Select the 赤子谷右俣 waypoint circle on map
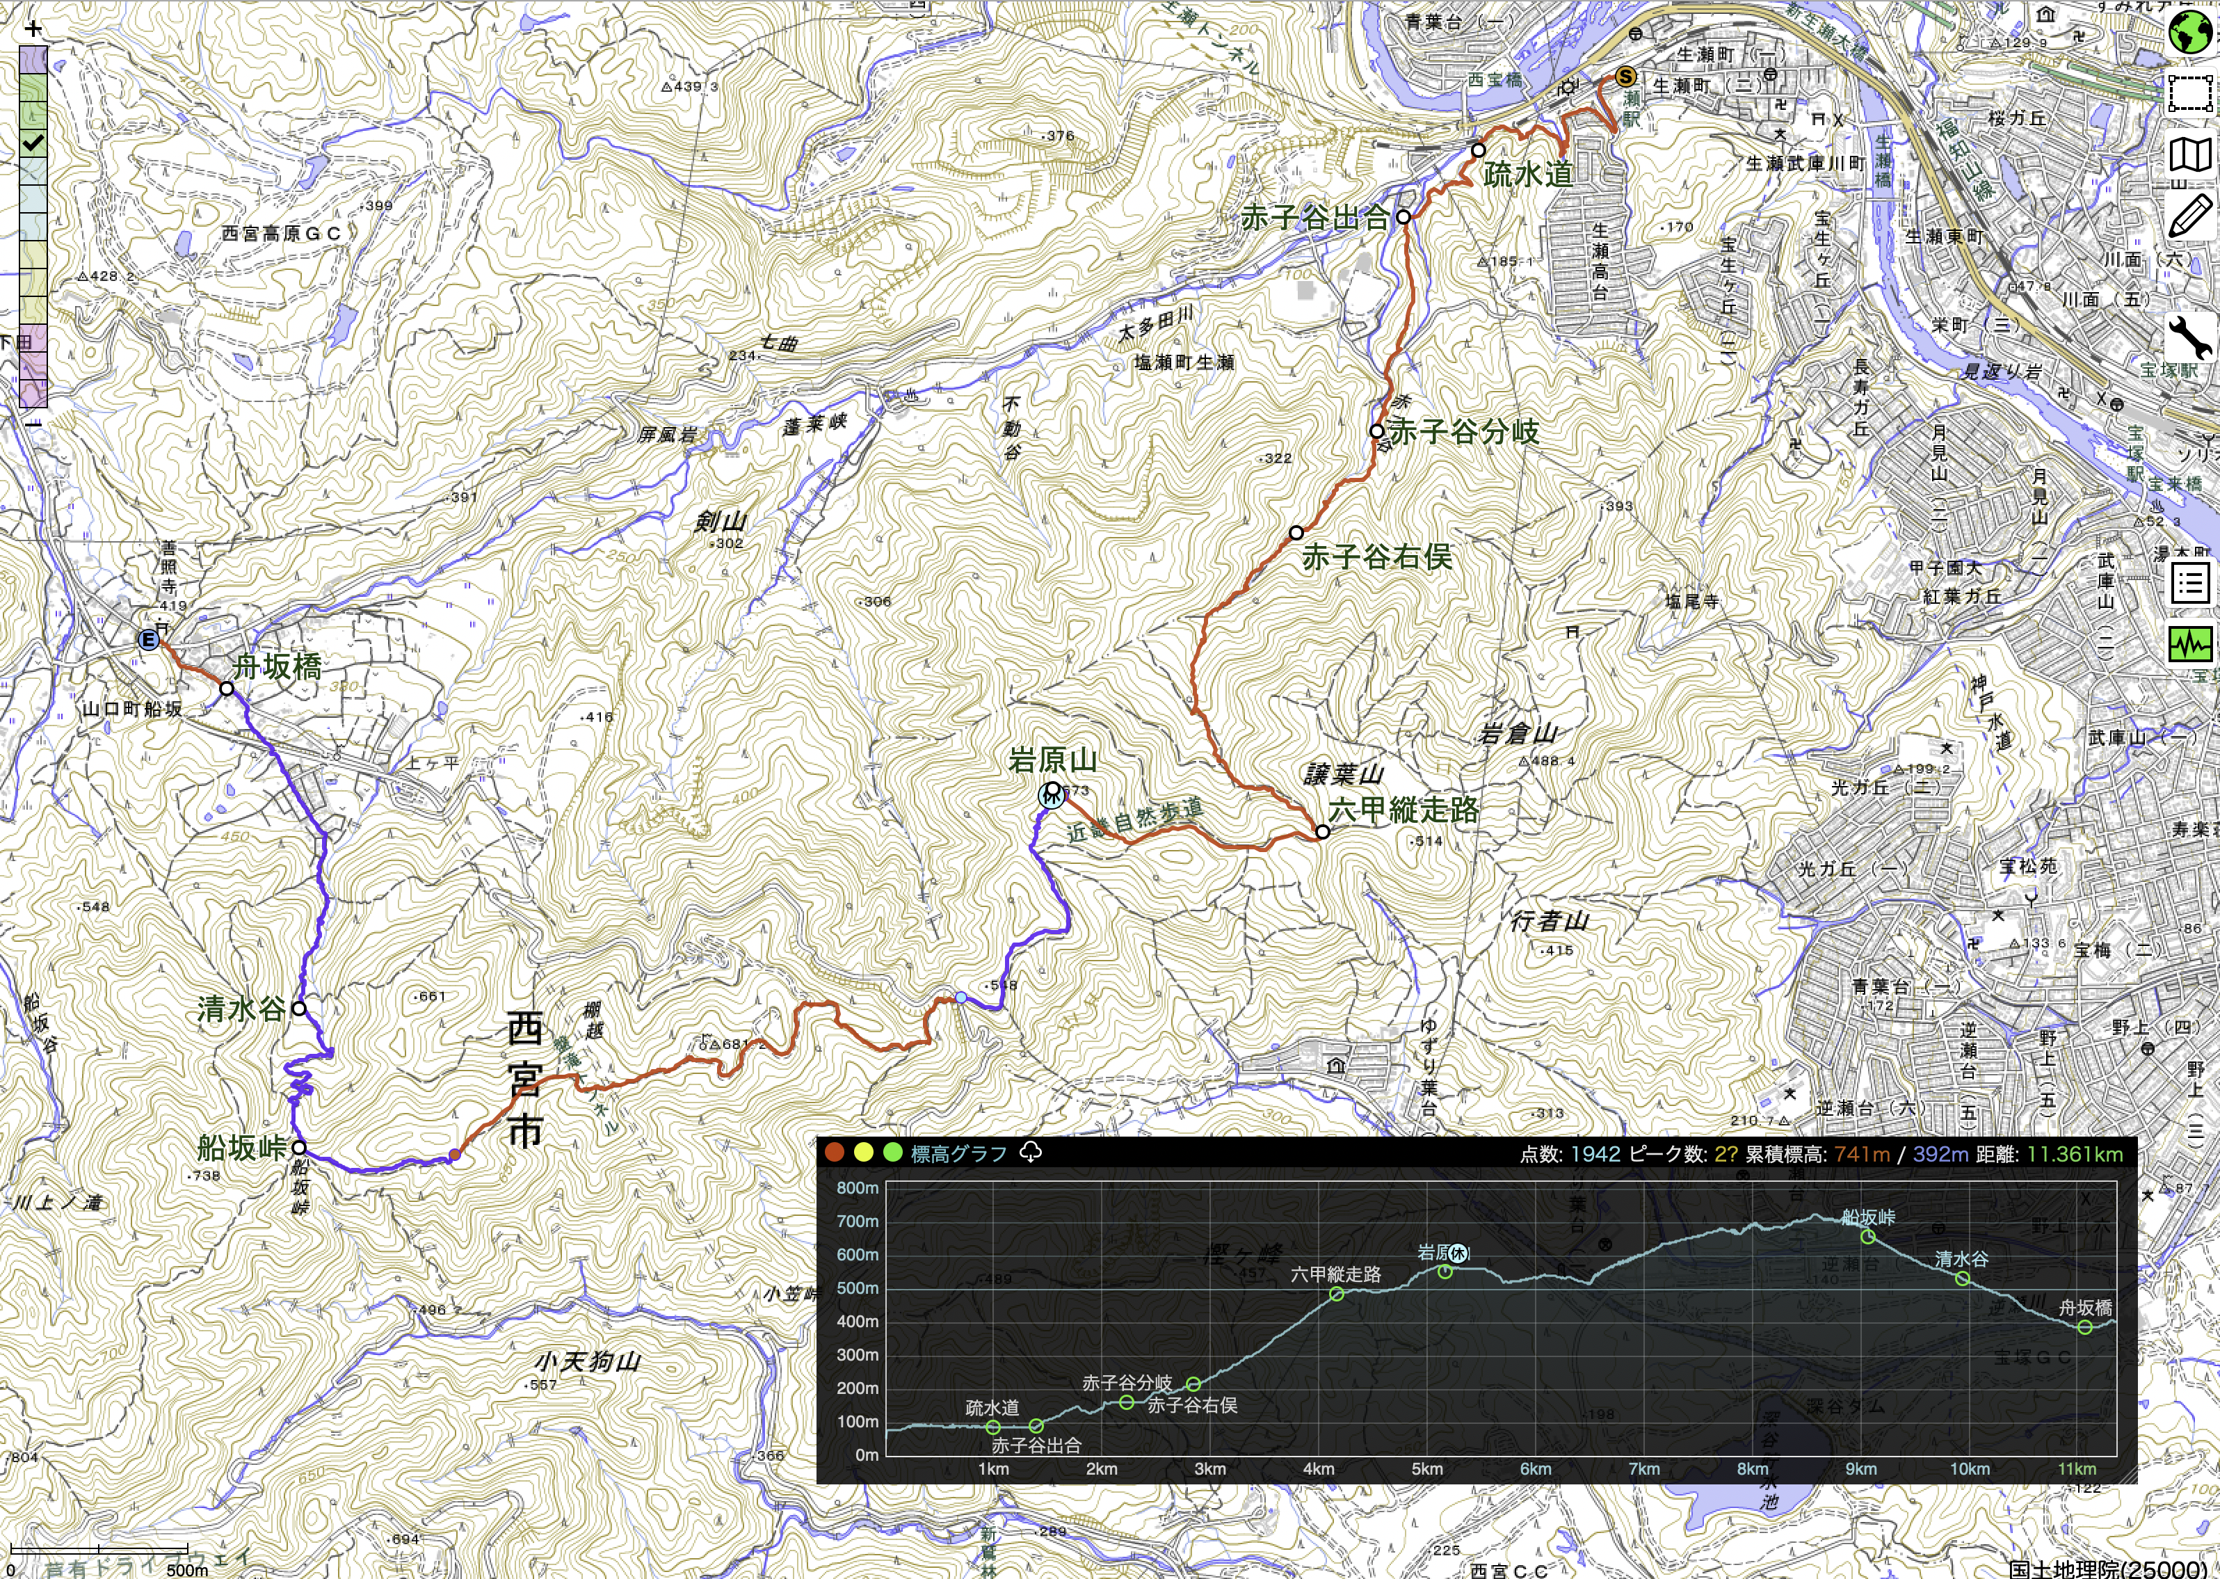The height and width of the screenshot is (1579, 2220). 1296,533
